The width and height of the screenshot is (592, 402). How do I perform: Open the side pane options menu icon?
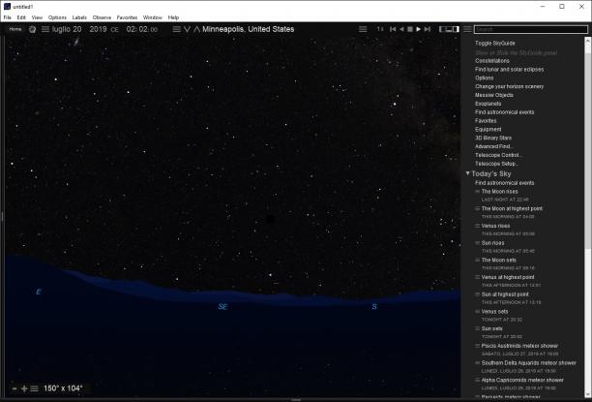(x=467, y=29)
